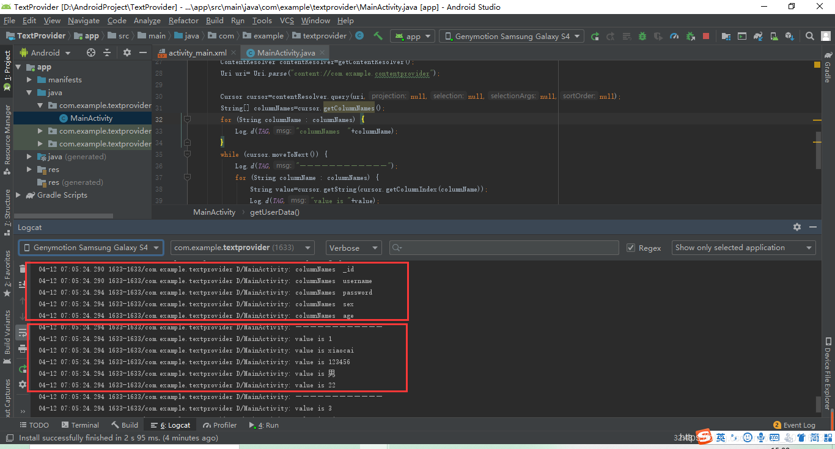Expand the java (generated) folder

[29, 157]
